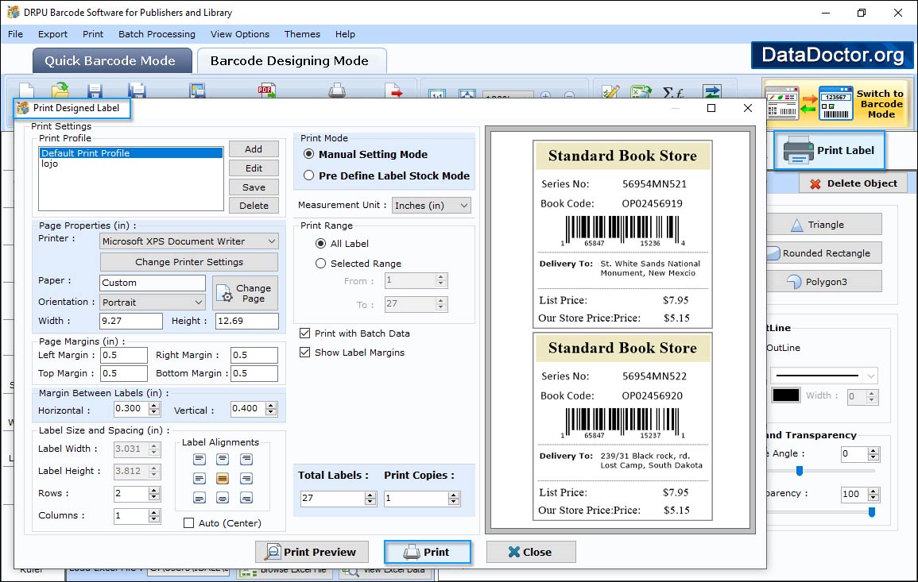Select middle-left label alignment icon
The image size is (918, 582).
199,479
